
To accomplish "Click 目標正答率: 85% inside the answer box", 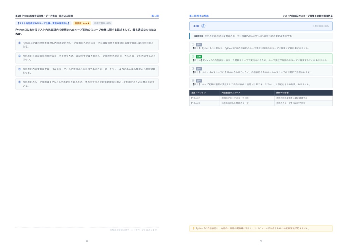I will 320,26.
